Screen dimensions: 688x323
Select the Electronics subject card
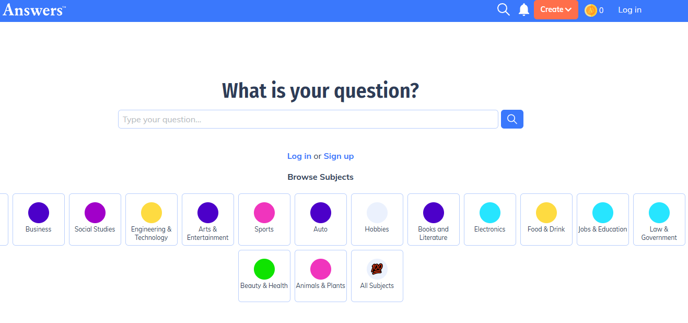click(490, 219)
